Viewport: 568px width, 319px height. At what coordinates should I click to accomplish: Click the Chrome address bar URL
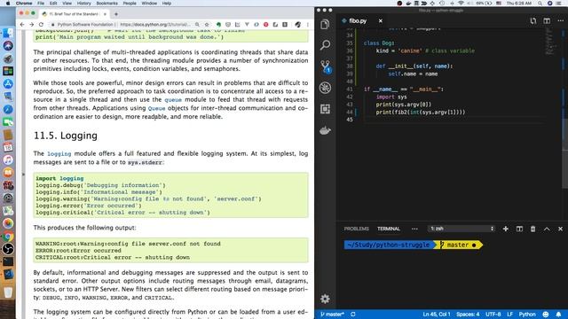(154, 25)
